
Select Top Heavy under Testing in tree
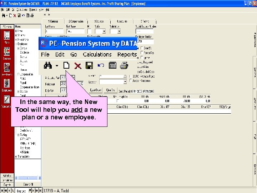click(25, 148)
